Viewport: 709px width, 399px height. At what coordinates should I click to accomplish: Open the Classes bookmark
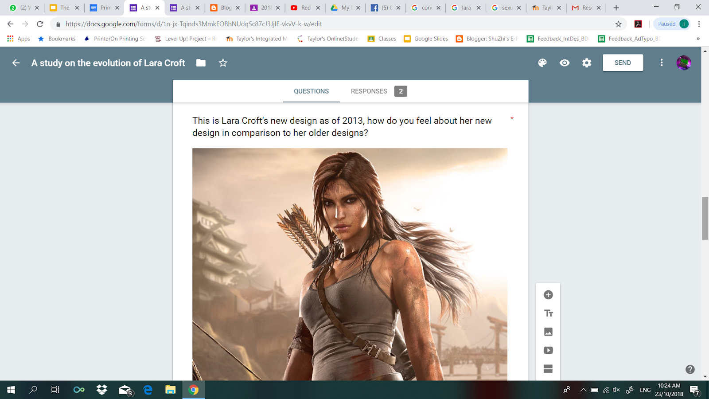[382, 39]
